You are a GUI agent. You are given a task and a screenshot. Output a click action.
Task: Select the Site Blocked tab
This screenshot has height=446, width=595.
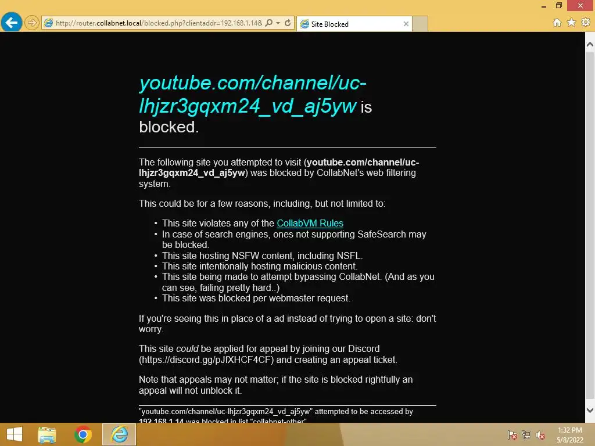[354, 24]
